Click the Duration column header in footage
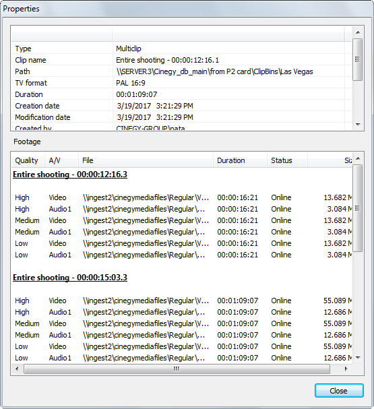 (x=240, y=160)
